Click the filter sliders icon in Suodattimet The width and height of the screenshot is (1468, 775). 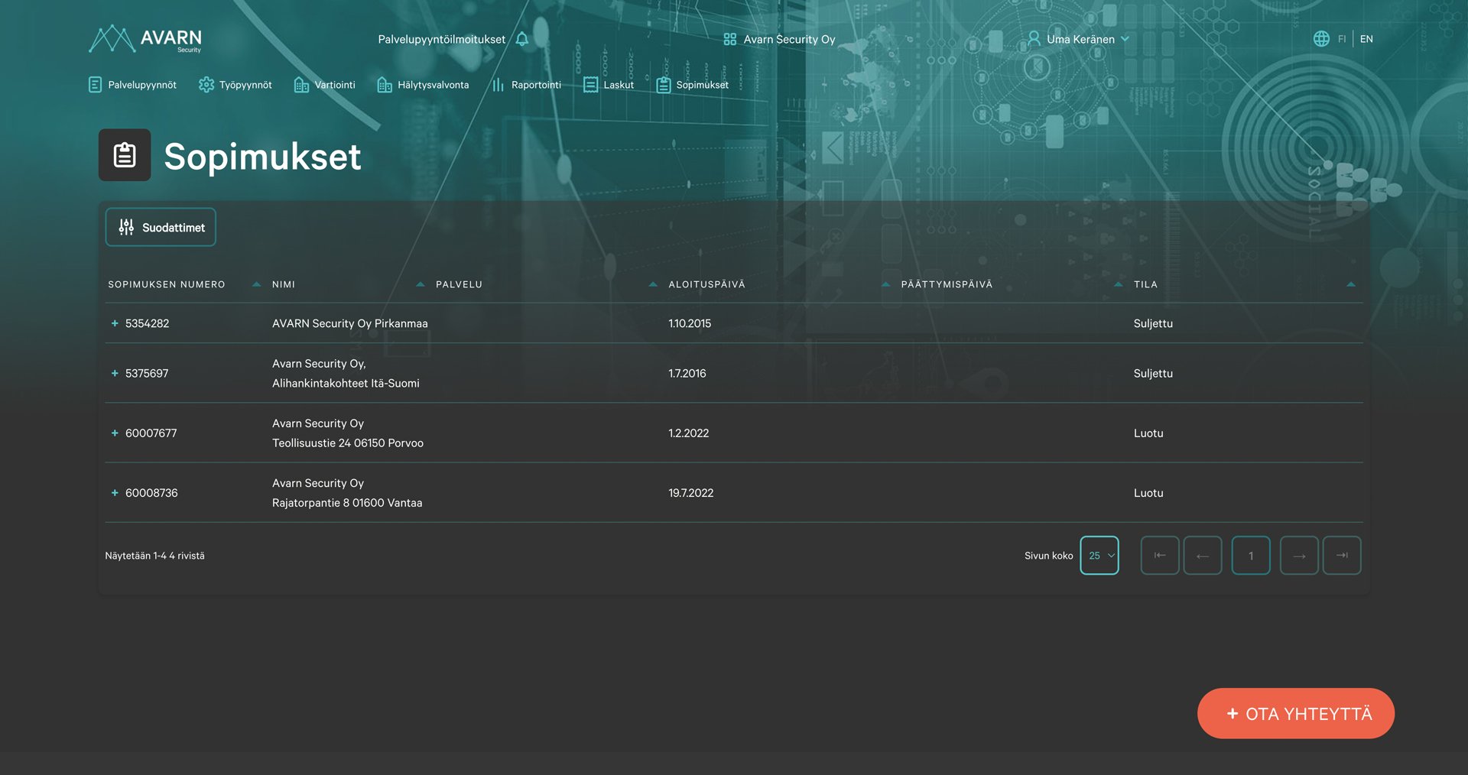[x=126, y=227]
